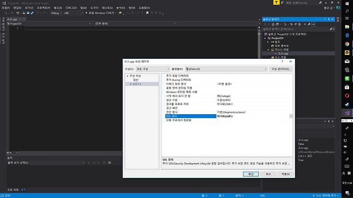Image resolution: width=353 pixels, height=198 pixels.
Task: Select 일반 in the property tree
Action: 135,80
